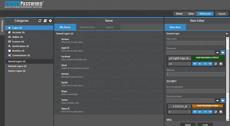This screenshot has height=126, width=230.
Task: Switch to Shared Items tab
Action: pos(87,27)
